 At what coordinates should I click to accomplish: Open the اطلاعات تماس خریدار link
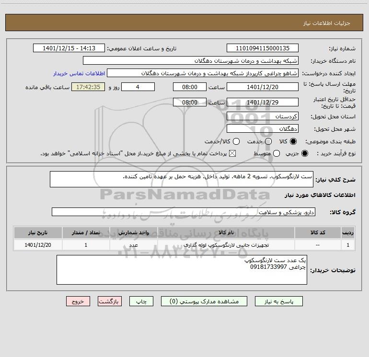click(79, 73)
